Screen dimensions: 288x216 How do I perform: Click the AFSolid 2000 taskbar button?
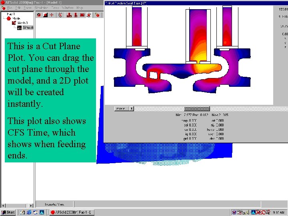[72, 212]
